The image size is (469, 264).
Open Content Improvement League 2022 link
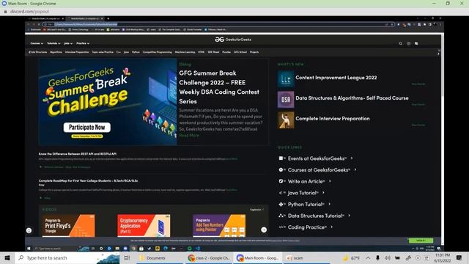click(x=336, y=78)
